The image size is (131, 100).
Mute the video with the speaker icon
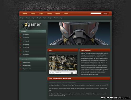pyautogui.click(x=53, y=73)
